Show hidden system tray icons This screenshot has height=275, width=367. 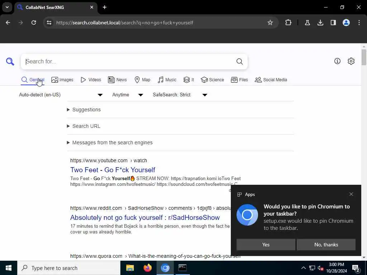(x=303, y=268)
